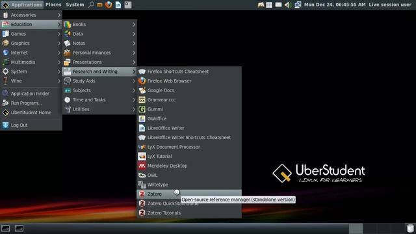Click the Writetype icon

(x=142, y=185)
